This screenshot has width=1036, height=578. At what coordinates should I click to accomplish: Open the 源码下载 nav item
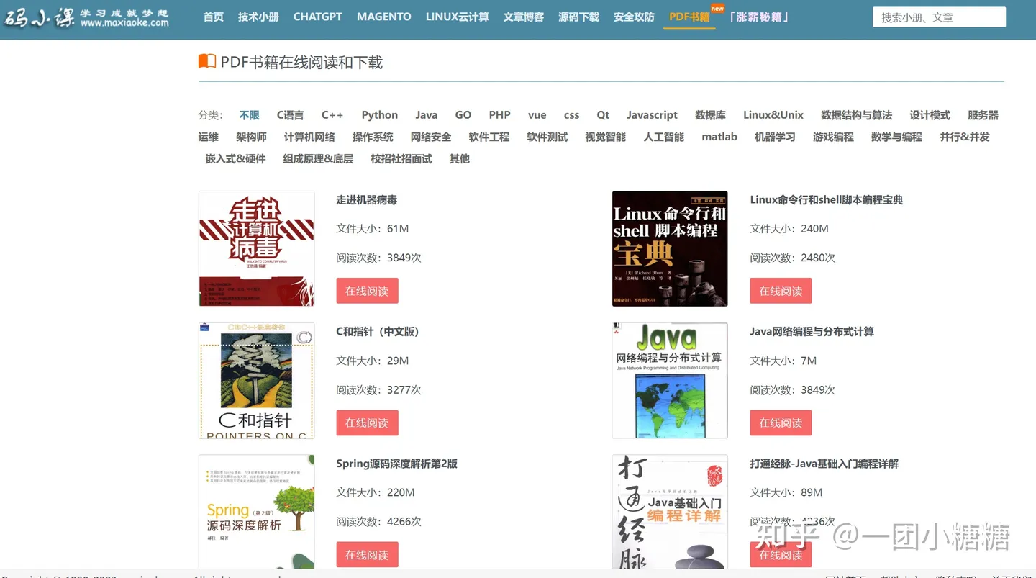(578, 17)
